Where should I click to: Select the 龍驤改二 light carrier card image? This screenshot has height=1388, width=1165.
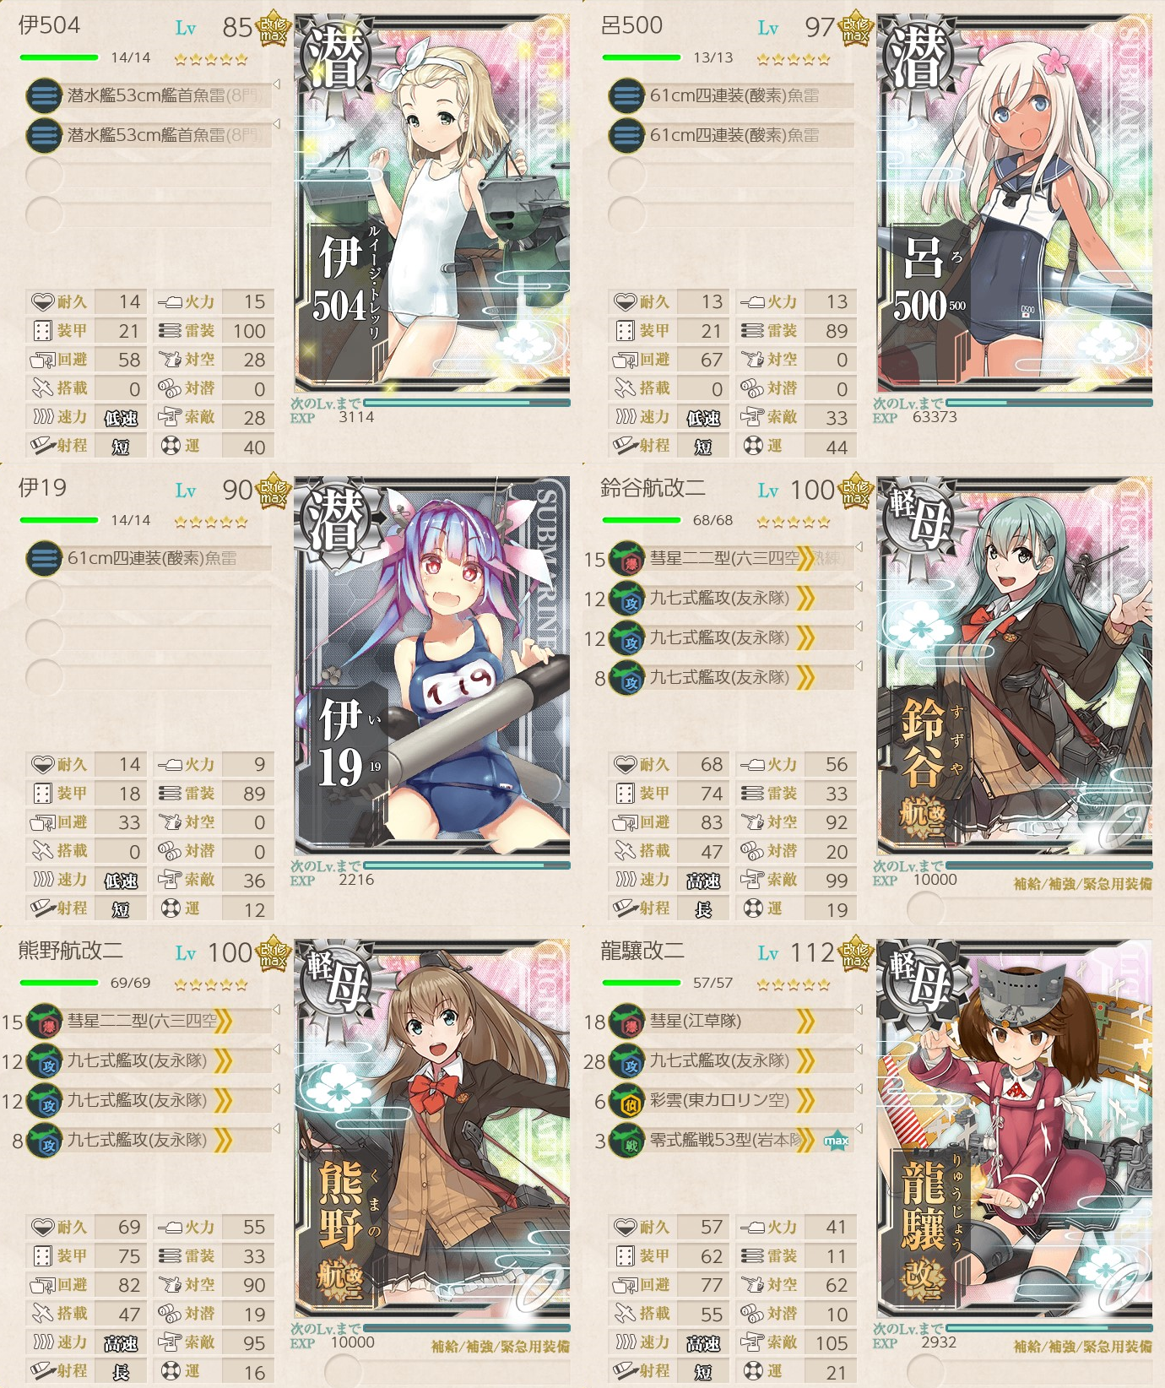point(1015,1127)
